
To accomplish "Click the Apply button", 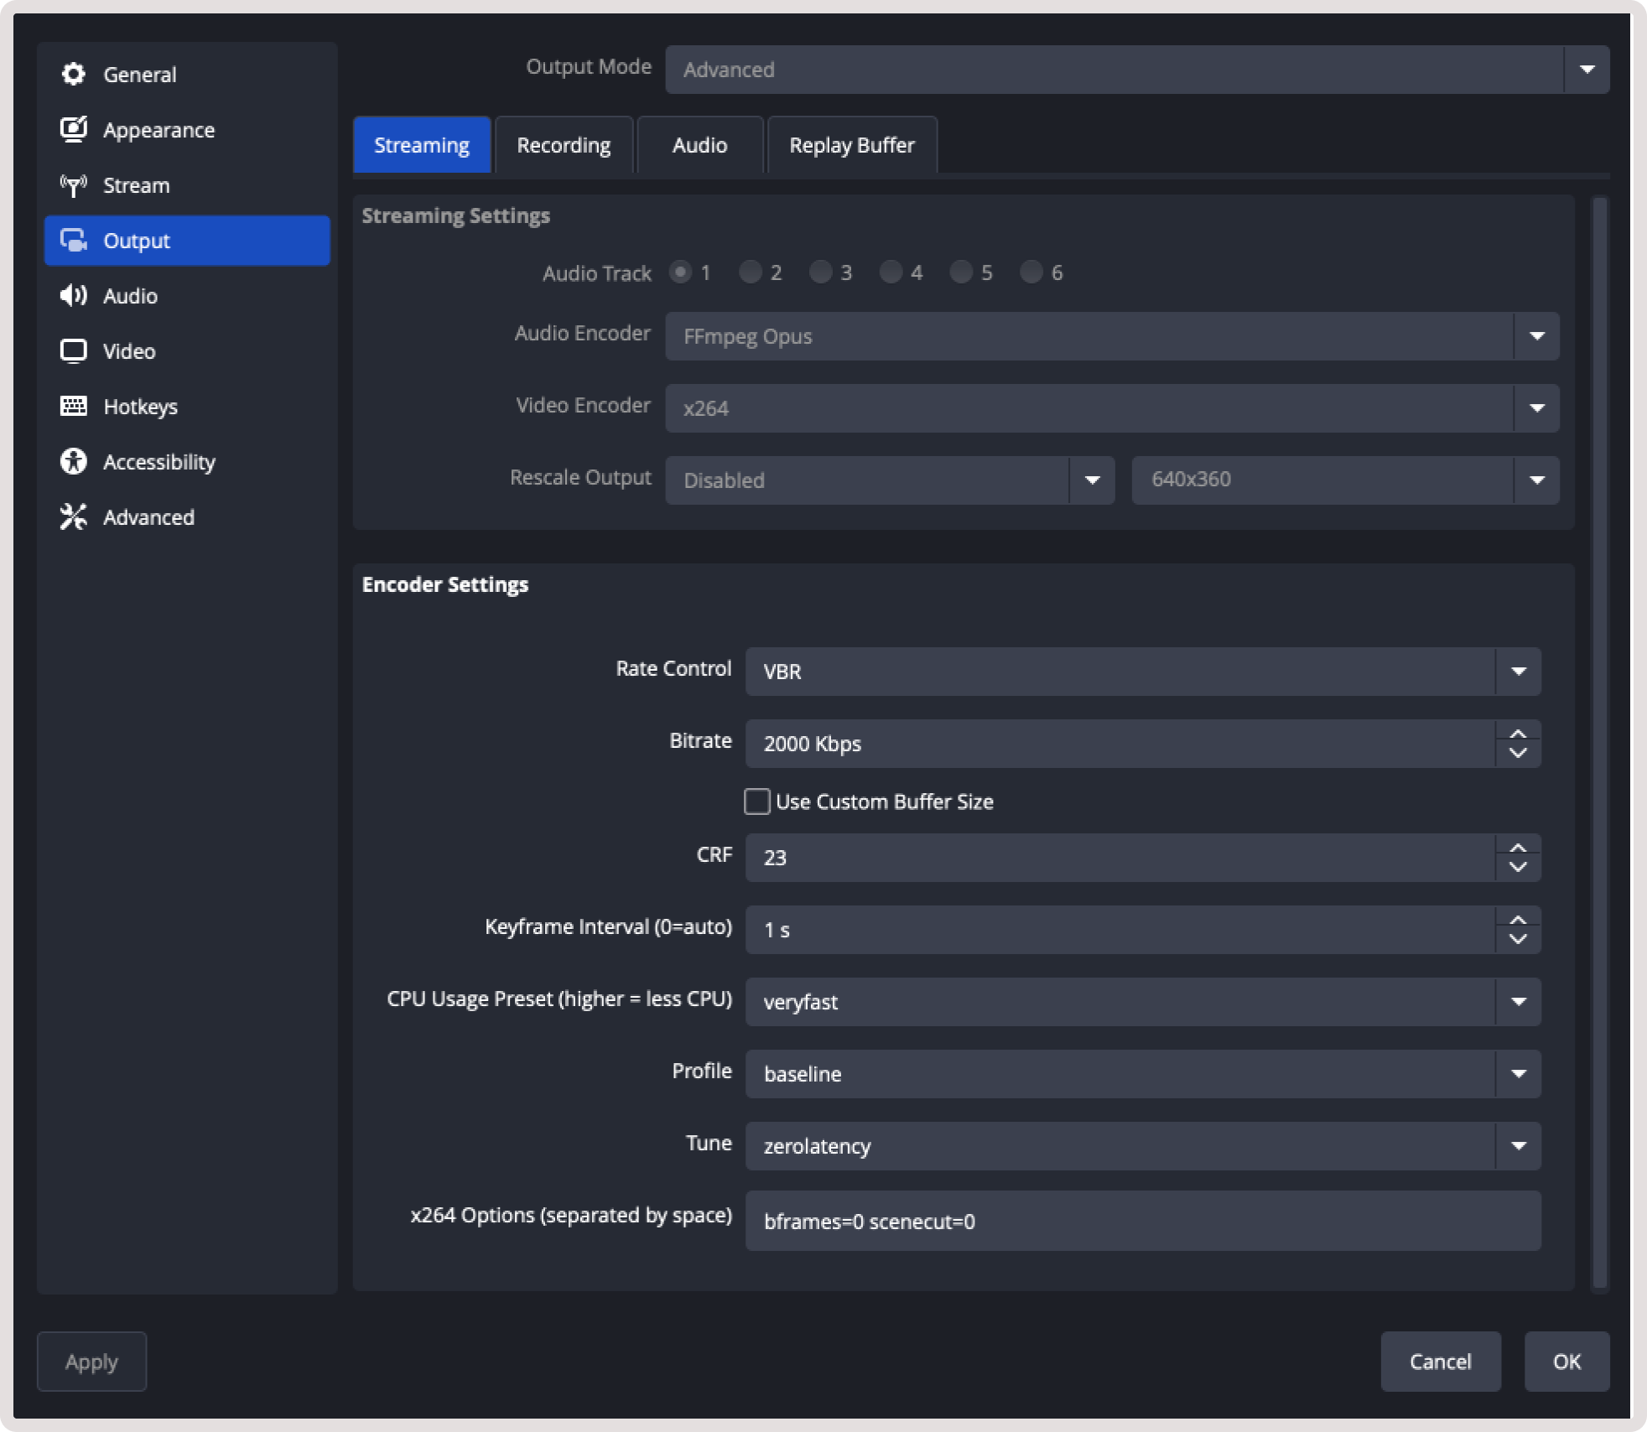I will pyautogui.click(x=91, y=1362).
